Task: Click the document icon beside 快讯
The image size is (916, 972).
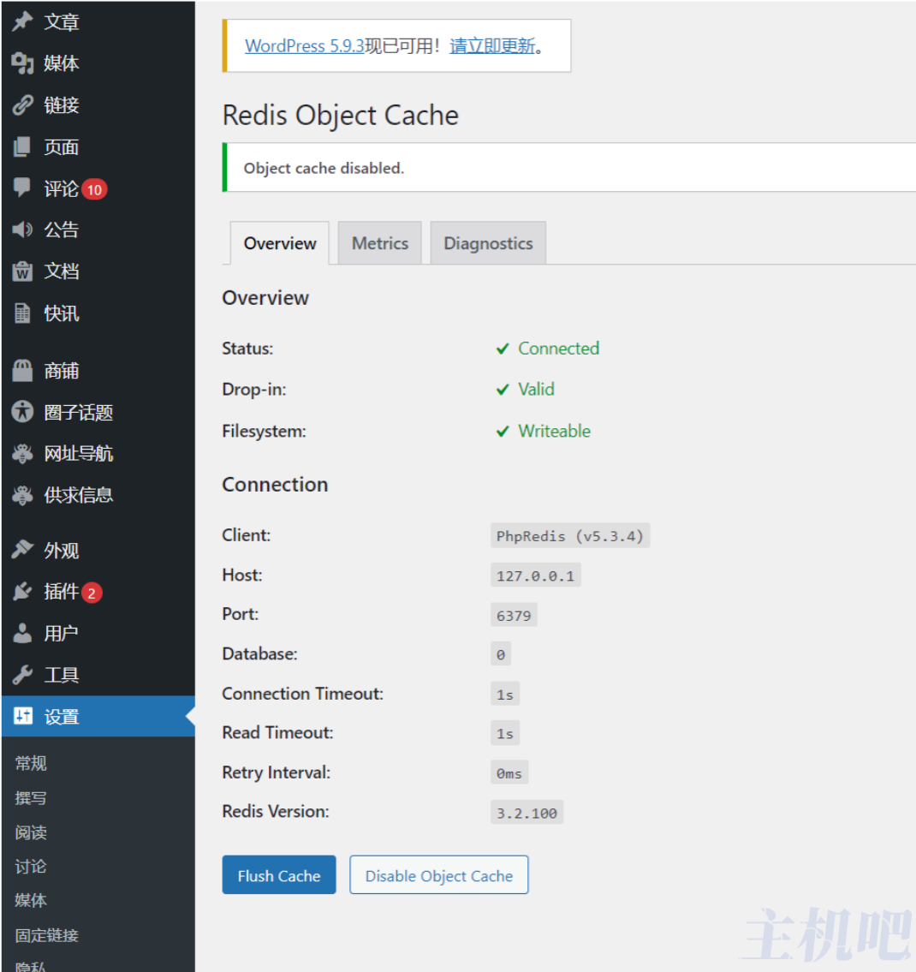Action: click(x=22, y=313)
